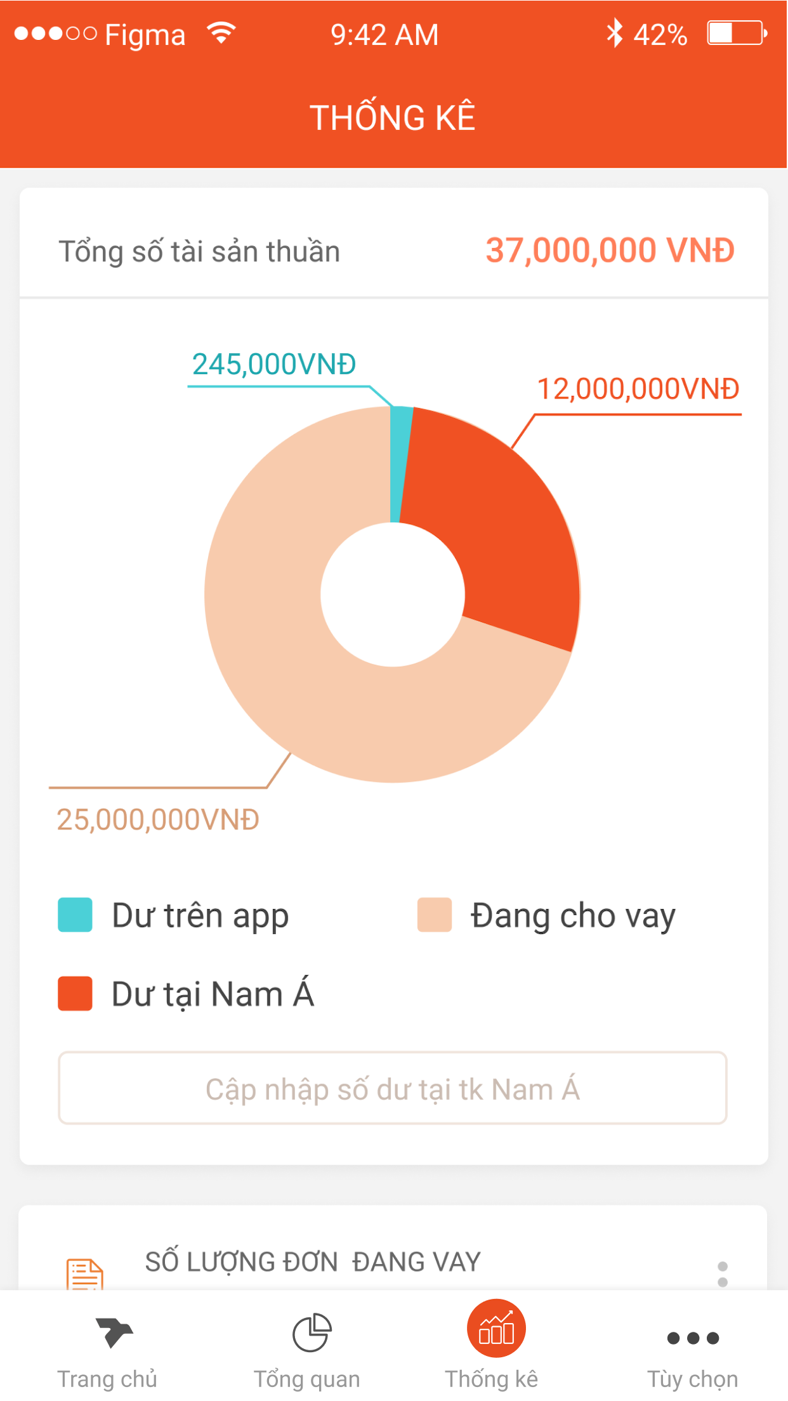Tap the 245,000VNĐ chart label
The height and width of the screenshot is (1401, 788).
(x=273, y=364)
